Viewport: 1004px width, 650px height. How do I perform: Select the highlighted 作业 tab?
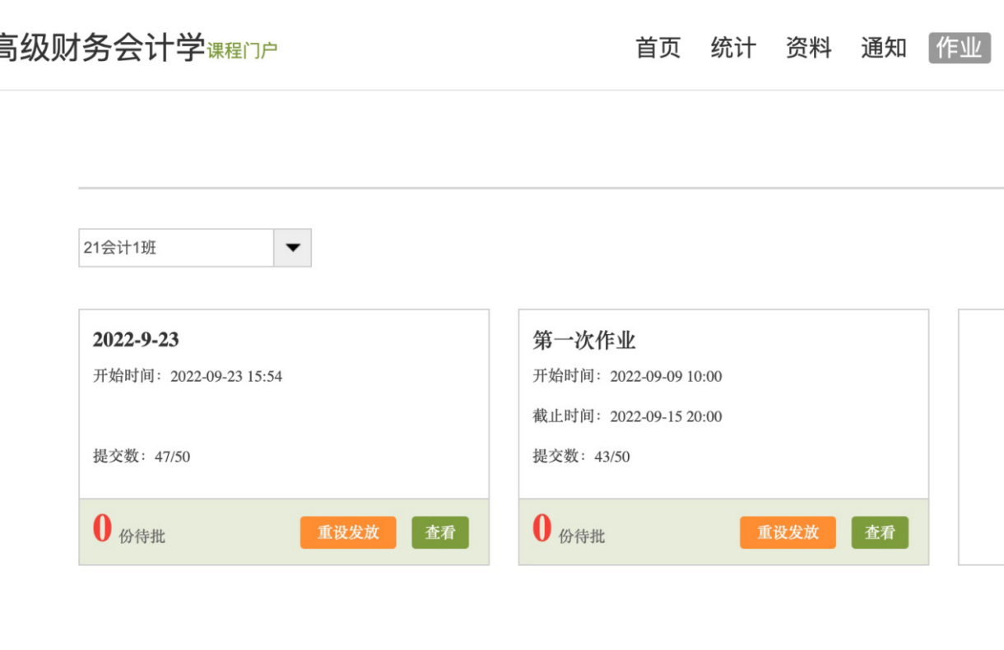click(959, 48)
